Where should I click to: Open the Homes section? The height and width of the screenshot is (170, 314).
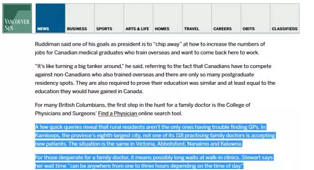coord(167,18)
